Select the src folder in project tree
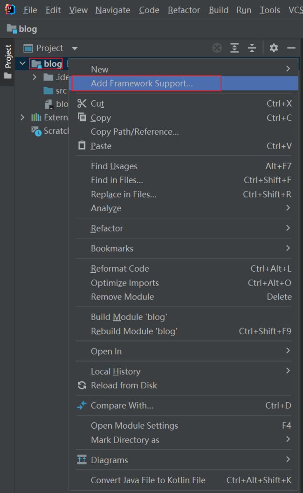This screenshot has height=493, width=303. (55, 90)
